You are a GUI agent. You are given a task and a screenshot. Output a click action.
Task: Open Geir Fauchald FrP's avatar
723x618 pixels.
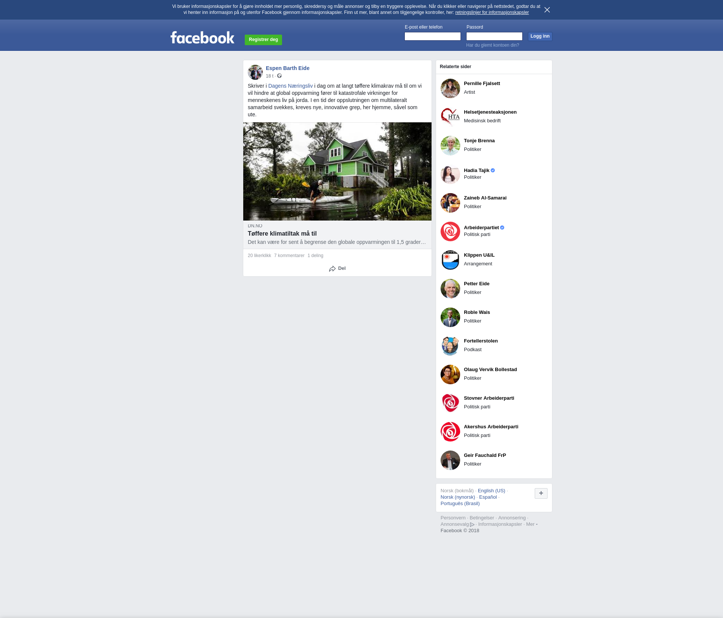[x=450, y=460]
